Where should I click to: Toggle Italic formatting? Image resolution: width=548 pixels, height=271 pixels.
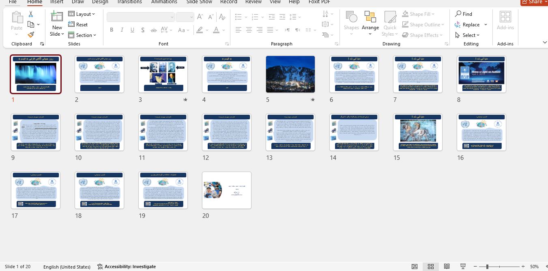point(122,30)
